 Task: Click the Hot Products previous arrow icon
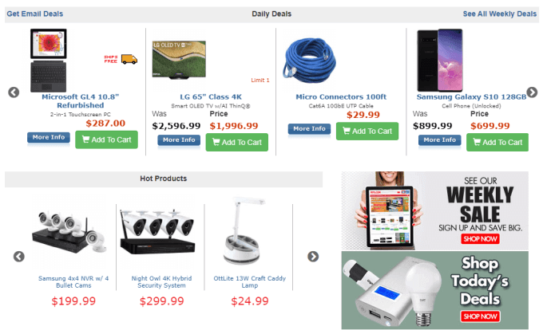19,257
